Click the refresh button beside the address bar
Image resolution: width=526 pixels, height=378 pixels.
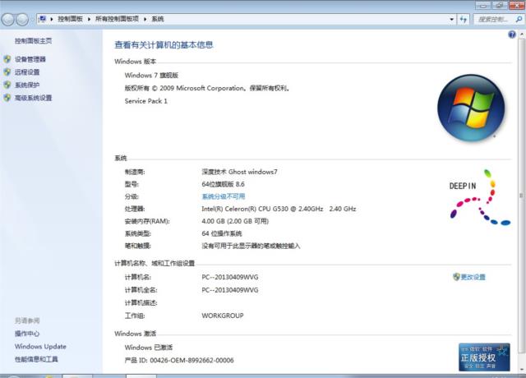click(x=463, y=18)
